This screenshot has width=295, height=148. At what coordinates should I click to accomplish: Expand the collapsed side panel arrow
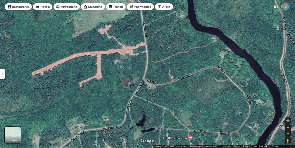pos(2,74)
